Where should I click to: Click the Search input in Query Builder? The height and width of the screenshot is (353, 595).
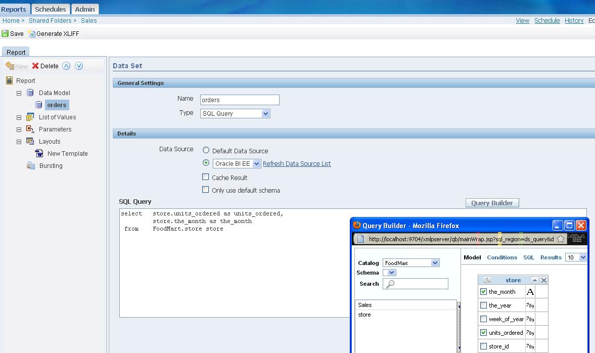(x=416, y=284)
